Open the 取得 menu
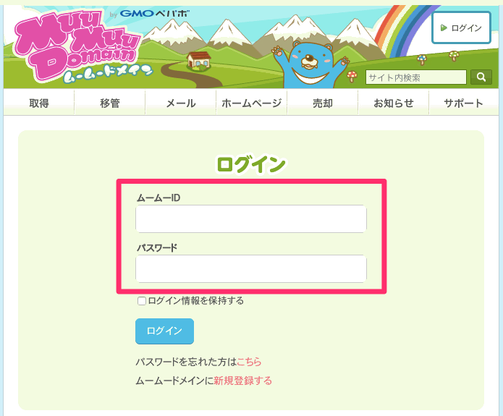 coord(39,103)
